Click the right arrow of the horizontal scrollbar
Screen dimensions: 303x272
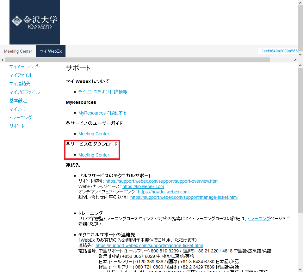tap(295, 60)
